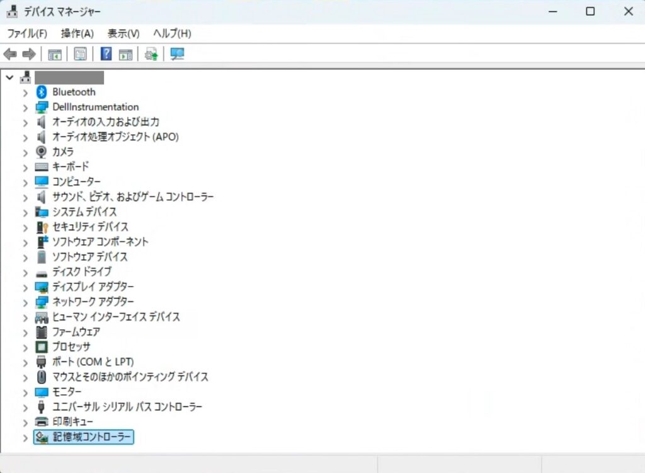The width and height of the screenshot is (645, 473).
Task: Click the back arrow in toolbar
Action: tap(10, 54)
